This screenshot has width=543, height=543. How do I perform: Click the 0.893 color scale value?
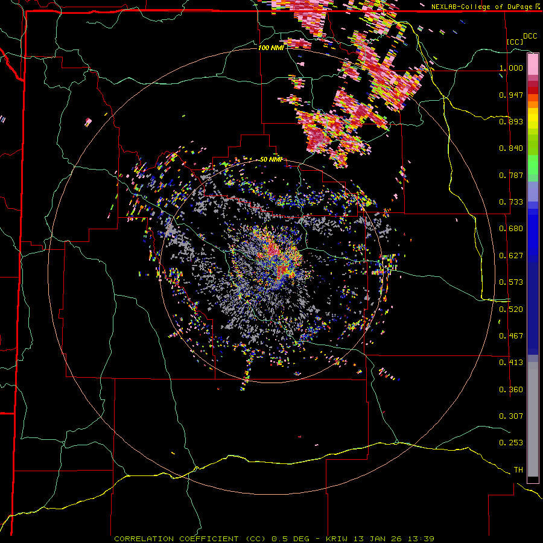point(511,121)
